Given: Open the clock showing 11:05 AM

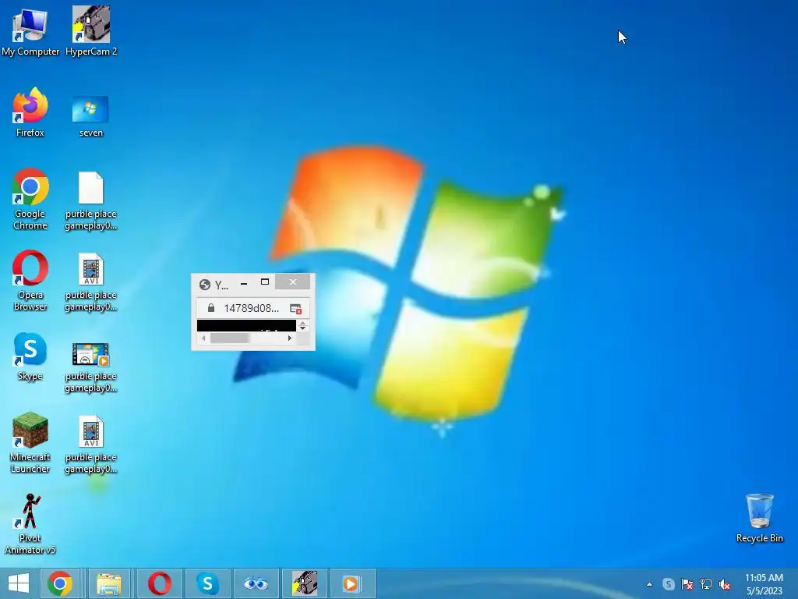Looking at the screenshot, I should [764, 584].
